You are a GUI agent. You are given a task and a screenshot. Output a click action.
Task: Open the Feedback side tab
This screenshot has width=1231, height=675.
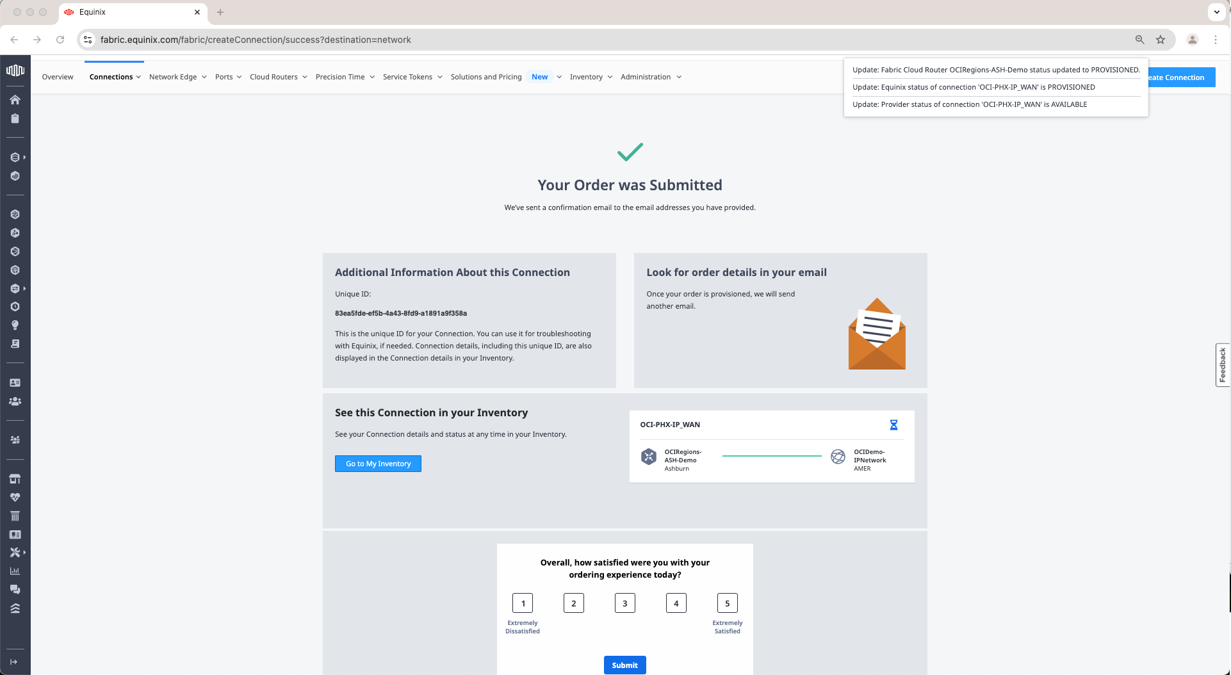tap(1223, 365)
